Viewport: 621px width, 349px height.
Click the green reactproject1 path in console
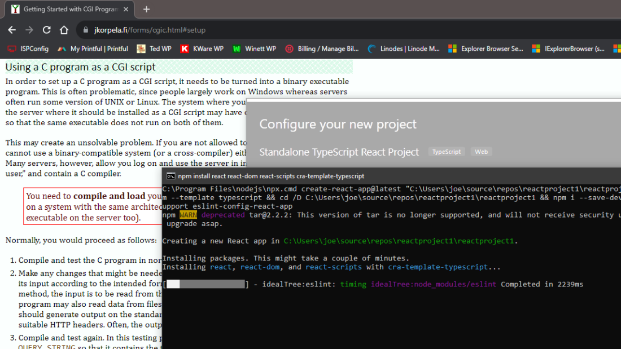click(399, 241)
